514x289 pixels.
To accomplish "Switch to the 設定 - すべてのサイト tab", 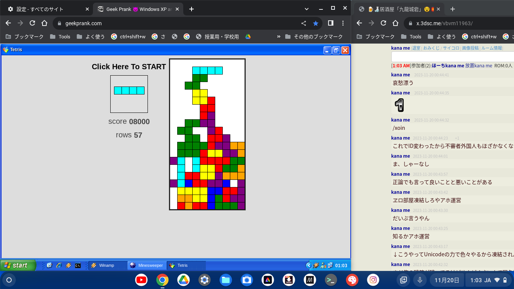I will click(48, 9).
